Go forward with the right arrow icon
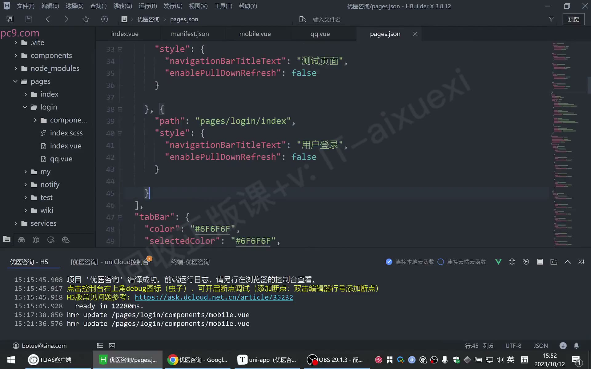The image size is (591, 369). coord(66,19)
